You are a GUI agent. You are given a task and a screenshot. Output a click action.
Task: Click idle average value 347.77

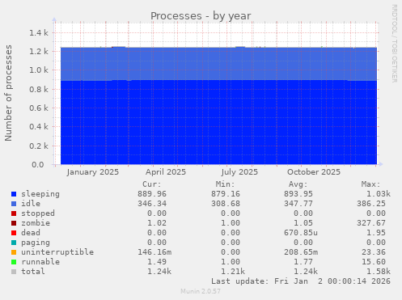pos(298,204)
